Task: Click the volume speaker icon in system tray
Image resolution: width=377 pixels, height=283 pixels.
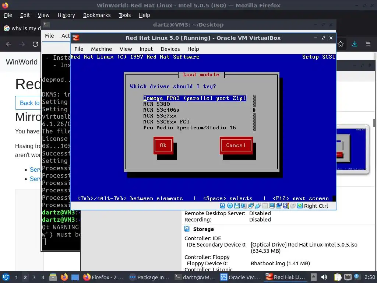Action: tap(324, 277)
